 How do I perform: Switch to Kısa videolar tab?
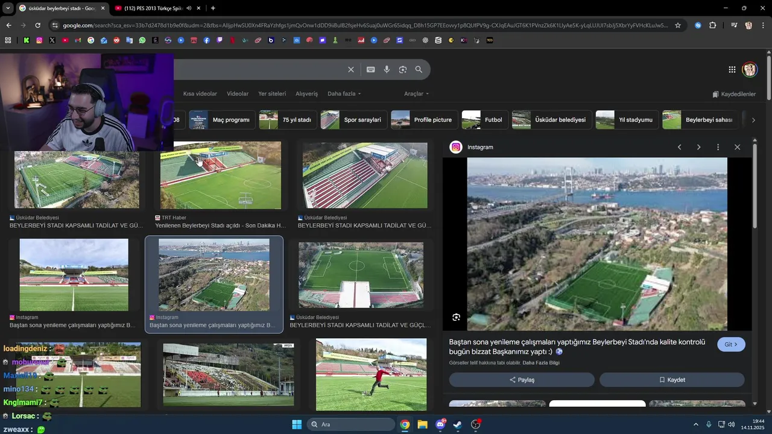tap(200, 93)
